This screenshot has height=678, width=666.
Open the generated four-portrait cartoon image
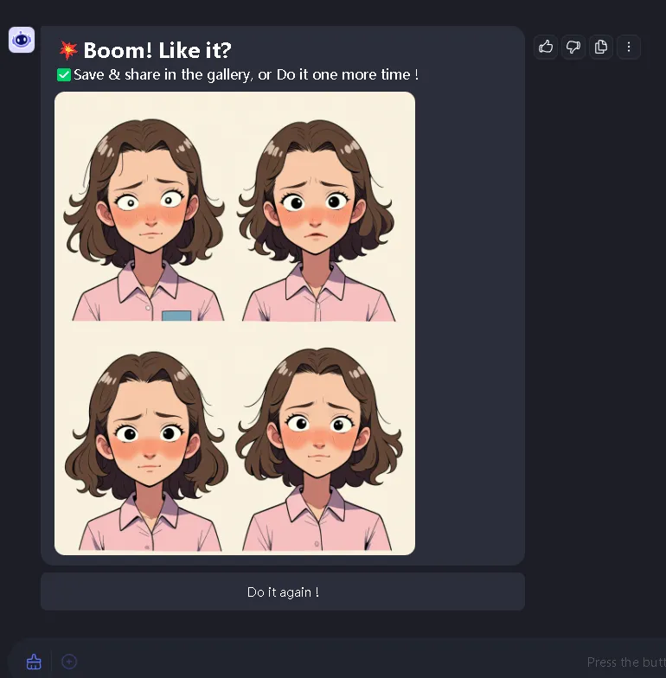pyautogui.click(x=235, y=323)
